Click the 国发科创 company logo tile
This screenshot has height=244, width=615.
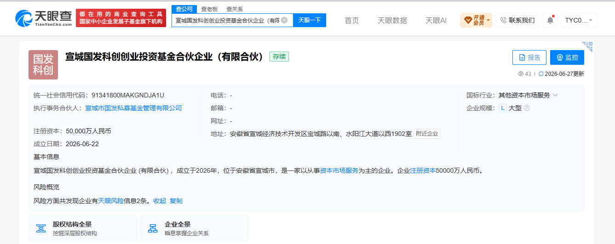(43, 65)
